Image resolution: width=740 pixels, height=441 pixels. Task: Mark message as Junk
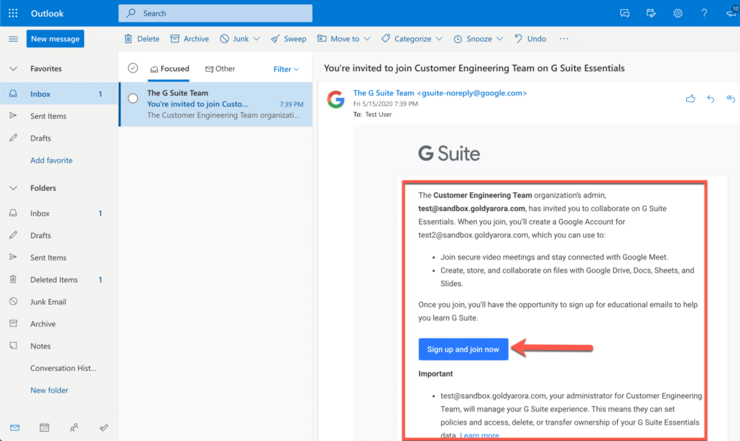[x=234, y=39]
